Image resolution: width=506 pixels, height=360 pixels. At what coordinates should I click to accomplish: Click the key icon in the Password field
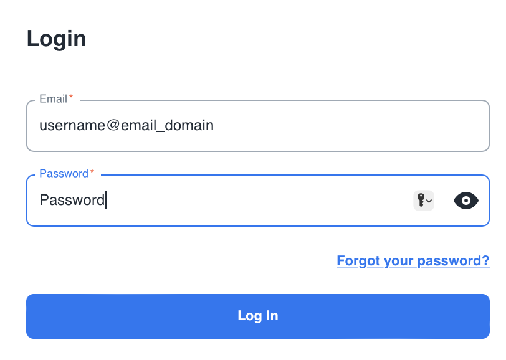tap(421, 200)
